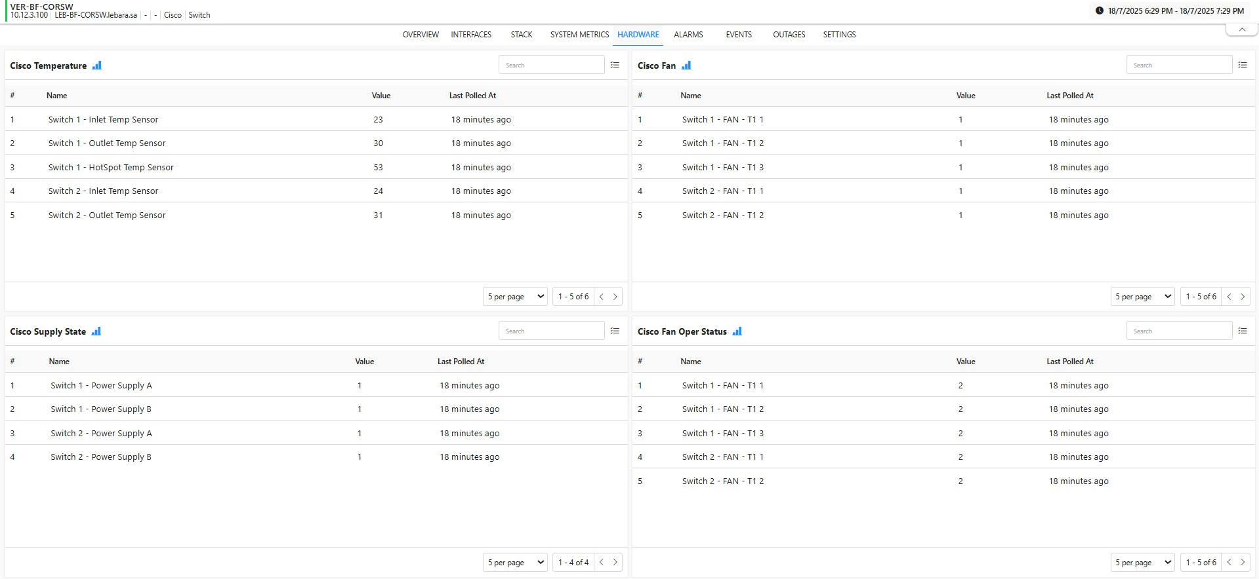Expand per page dropdown in Cisco Temperature
This screenshot has width=1259, height=579.
(x=515, y=297)
